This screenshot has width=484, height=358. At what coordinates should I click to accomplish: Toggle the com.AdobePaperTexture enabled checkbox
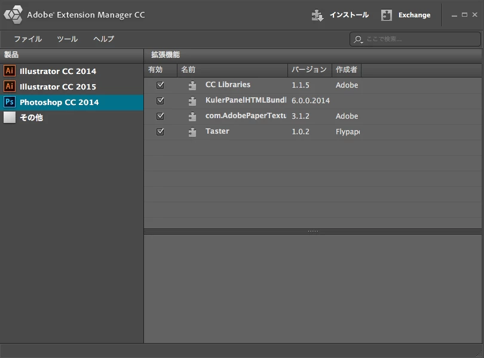[x=160, y=116]
